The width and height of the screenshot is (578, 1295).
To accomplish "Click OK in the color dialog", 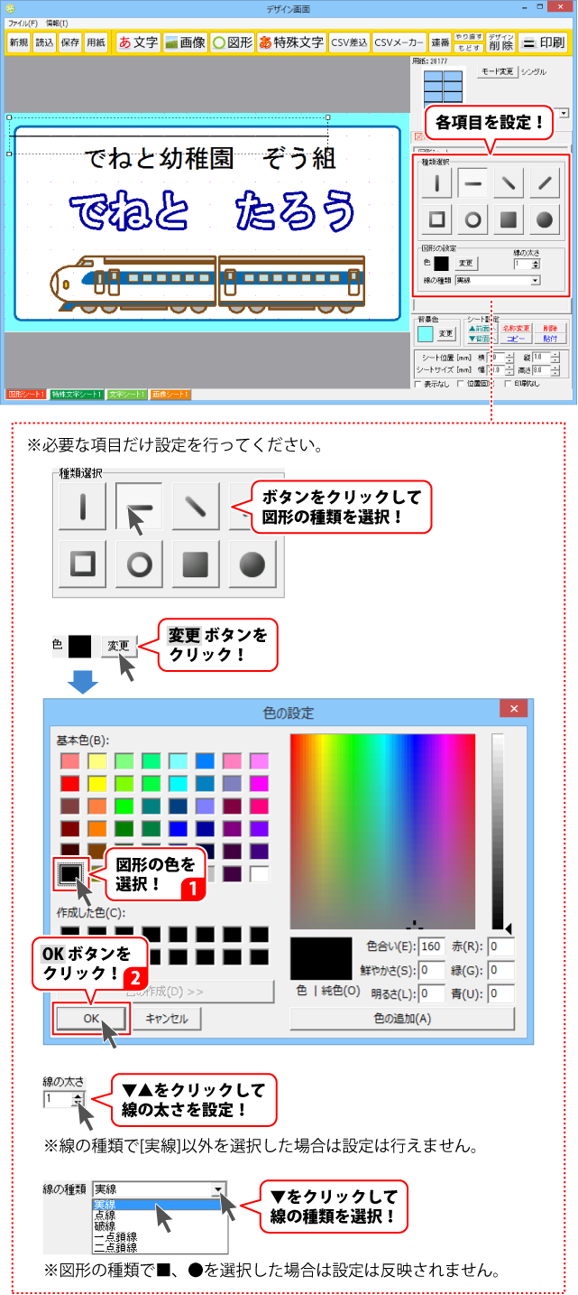I will (x=92, y=1018).
